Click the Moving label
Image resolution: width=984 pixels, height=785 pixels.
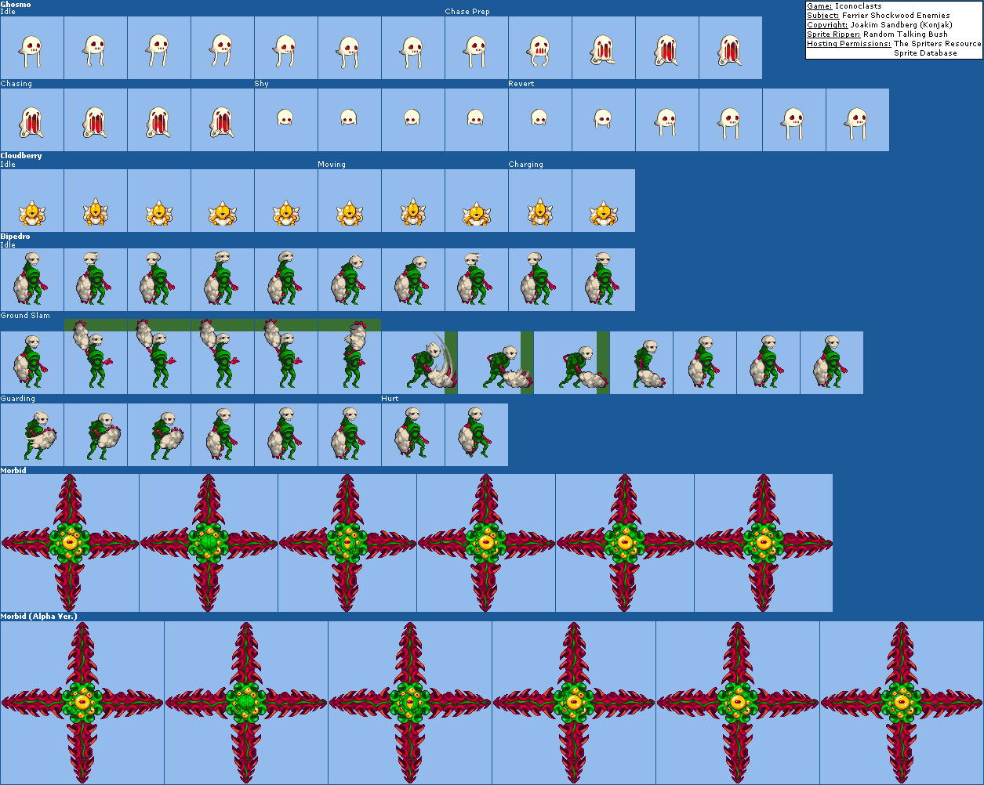[x=332, y=165]
